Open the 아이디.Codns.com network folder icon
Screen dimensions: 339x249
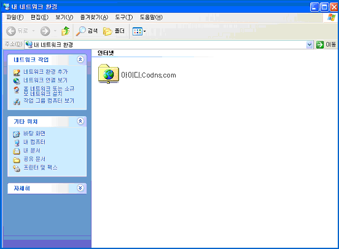pyautogui.click(x=108, y=74)
